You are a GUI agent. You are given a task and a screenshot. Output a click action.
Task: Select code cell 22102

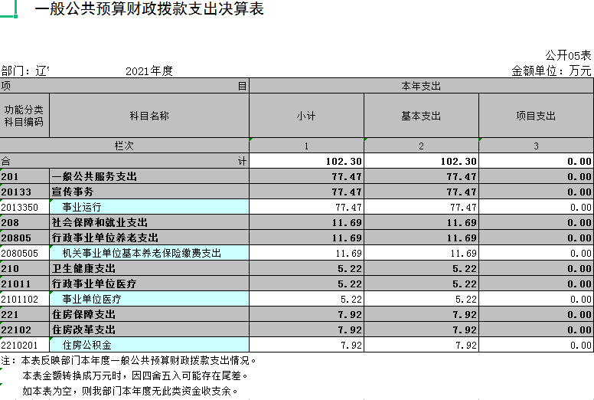pos(24,330)
